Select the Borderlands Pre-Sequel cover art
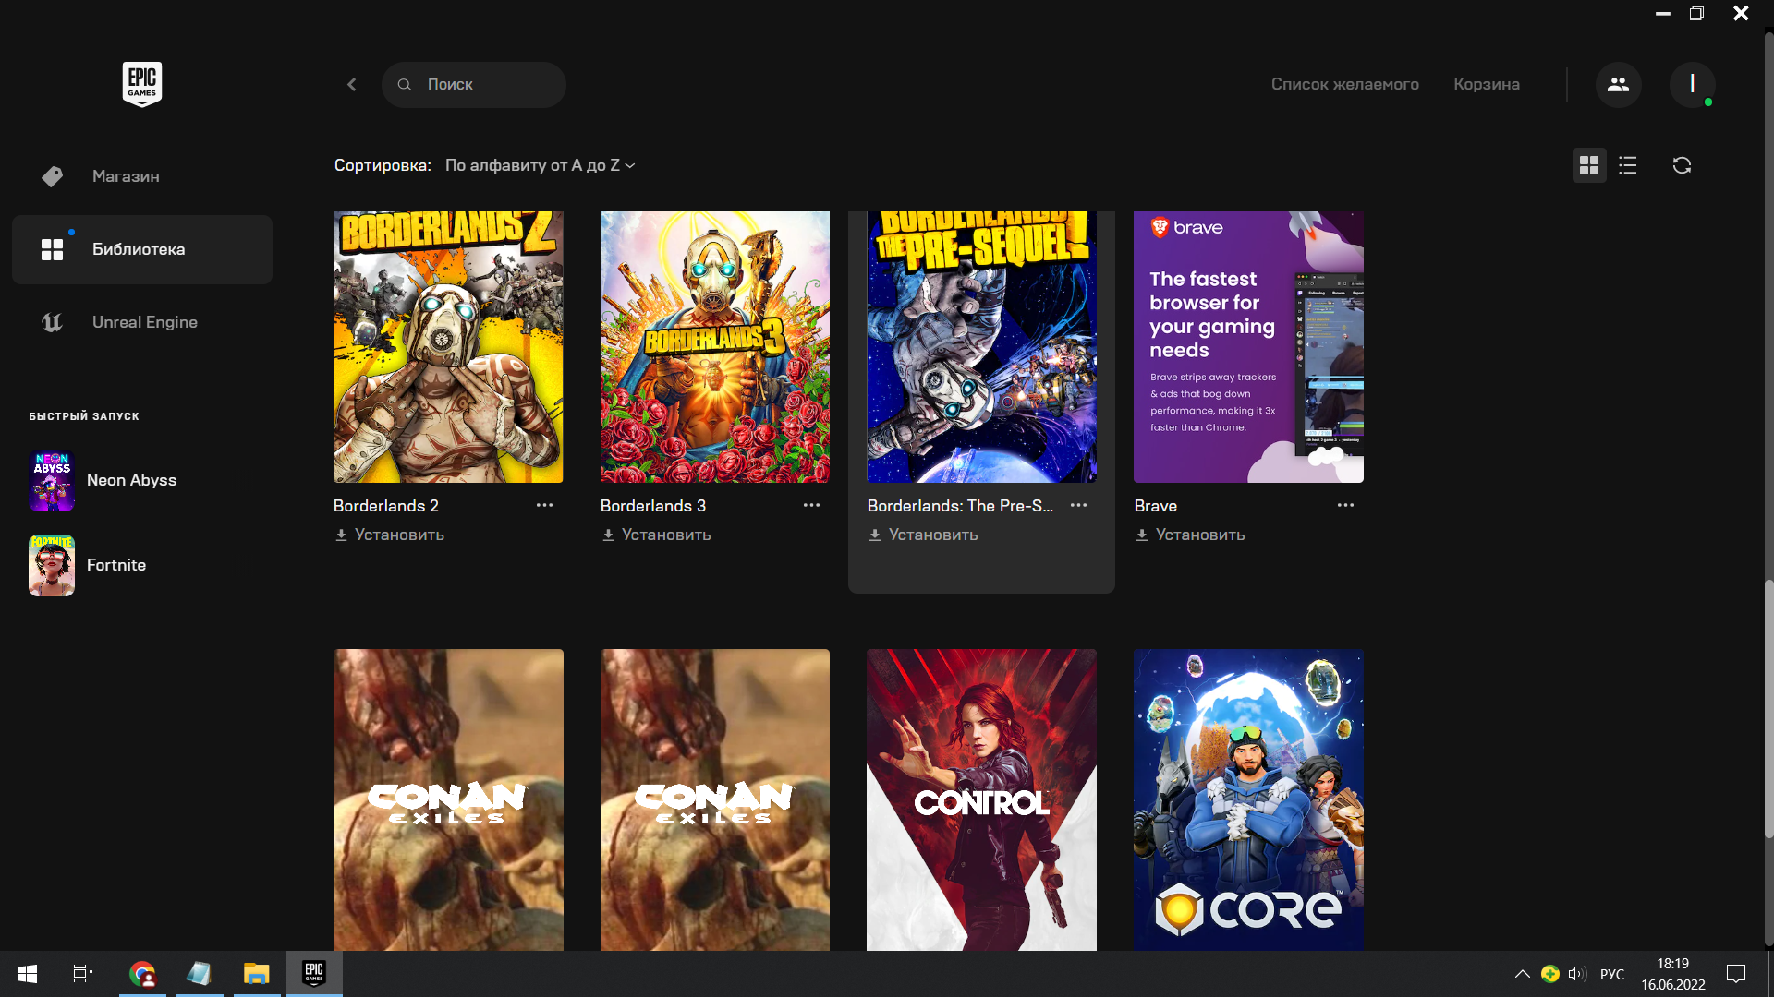The image size is (1774, 997). (x=982, y=347)
